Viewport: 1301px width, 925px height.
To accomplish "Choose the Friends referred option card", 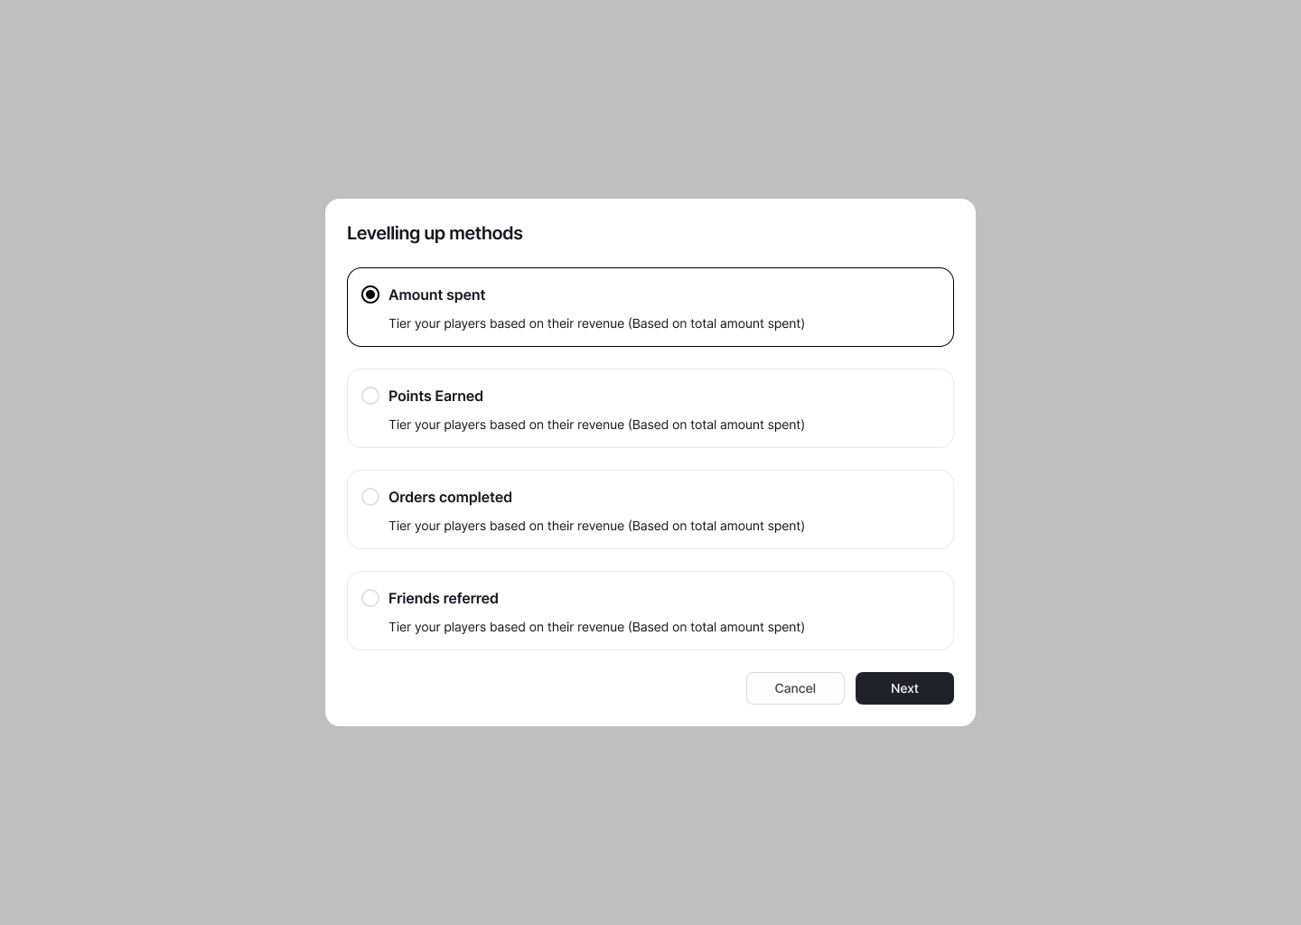I will [x=650, y=611].
